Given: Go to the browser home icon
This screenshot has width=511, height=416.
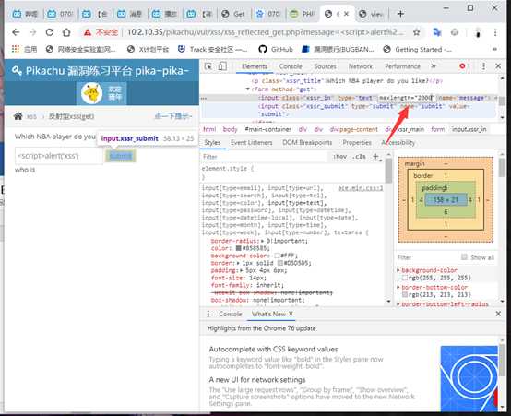Looking at the screenshot, I should coord(66,32).
